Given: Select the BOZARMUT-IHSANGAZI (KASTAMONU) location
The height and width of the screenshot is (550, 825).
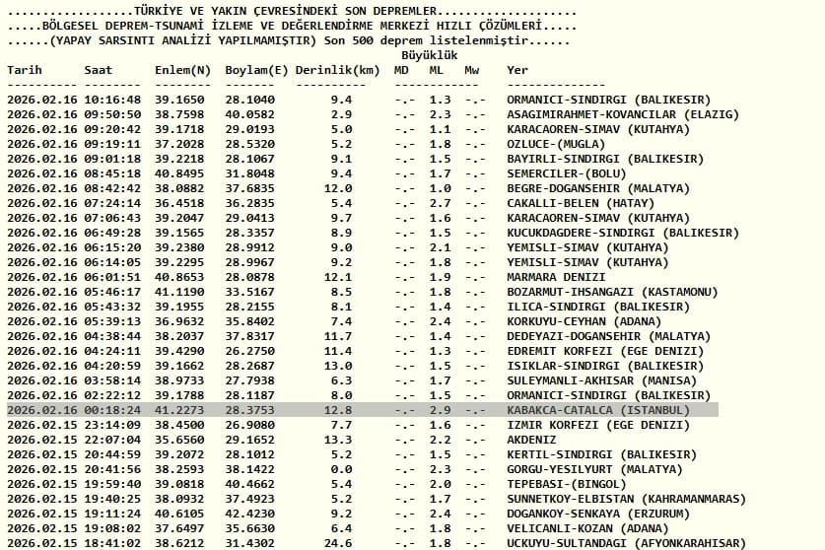Looking at the screenshot, I should [612, 292].
